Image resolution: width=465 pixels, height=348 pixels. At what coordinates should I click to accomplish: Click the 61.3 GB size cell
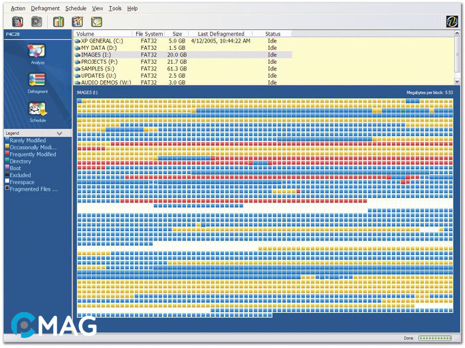[177, 69]
